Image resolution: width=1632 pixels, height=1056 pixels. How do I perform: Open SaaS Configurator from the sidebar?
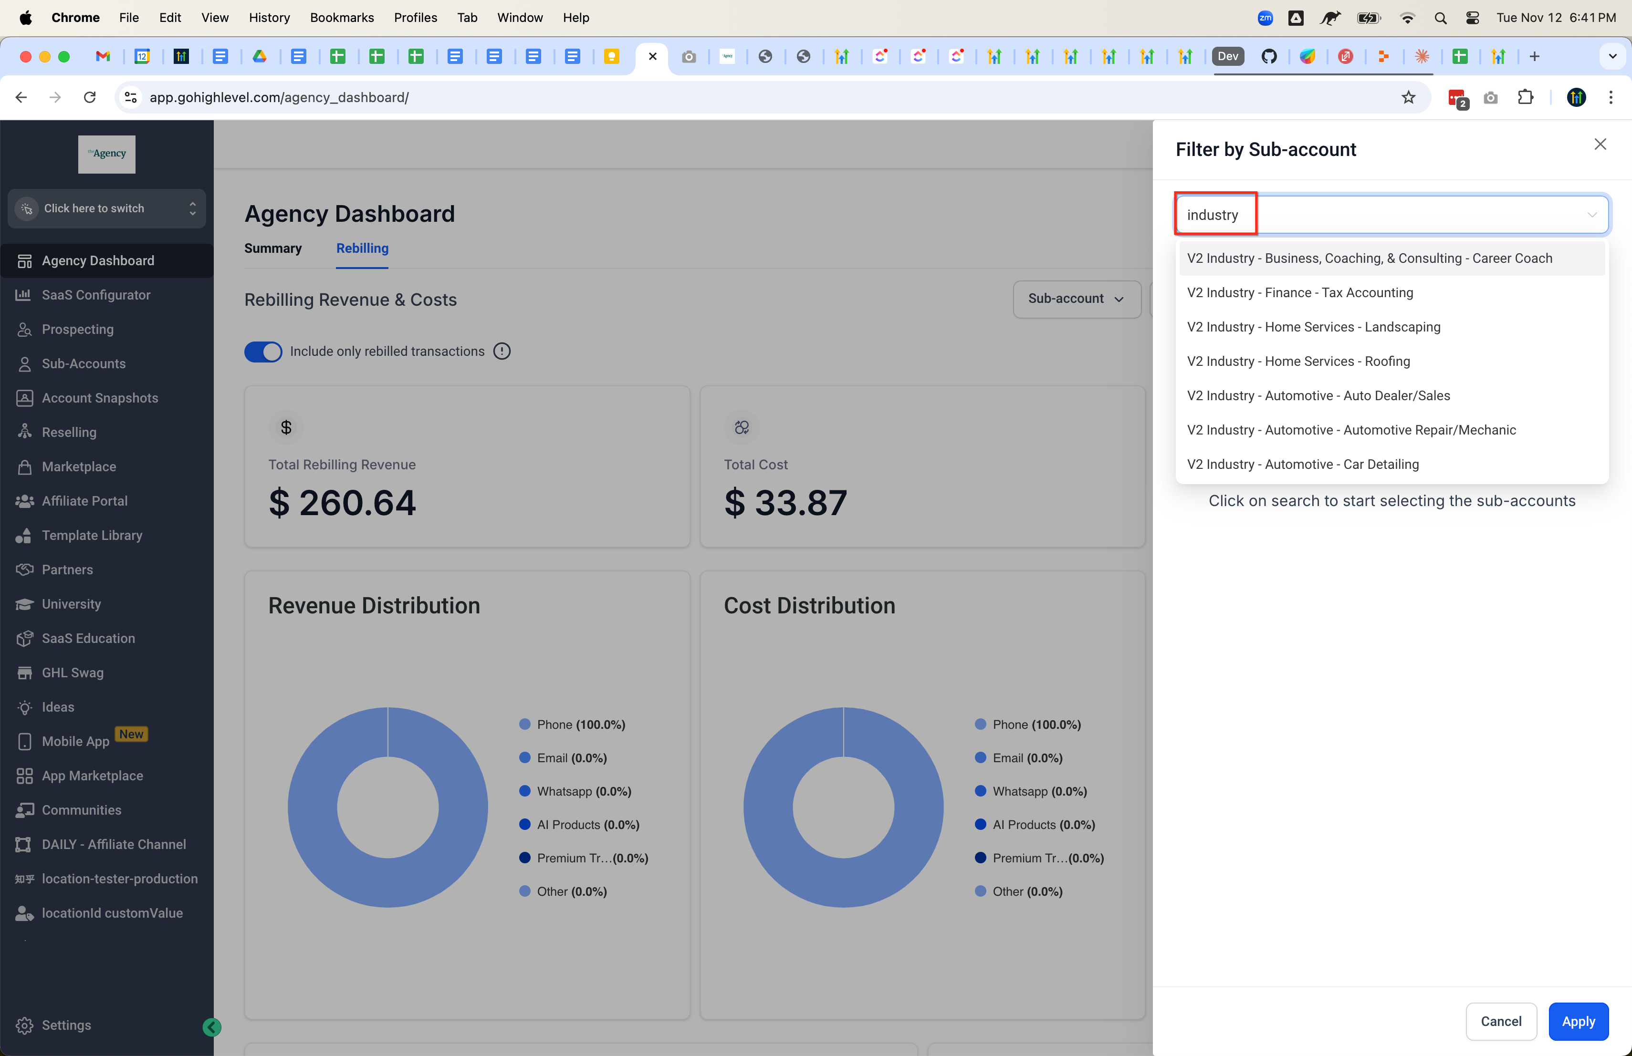(96, 295)
